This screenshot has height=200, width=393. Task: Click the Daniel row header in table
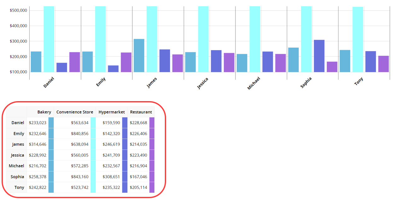click(18, 123)
